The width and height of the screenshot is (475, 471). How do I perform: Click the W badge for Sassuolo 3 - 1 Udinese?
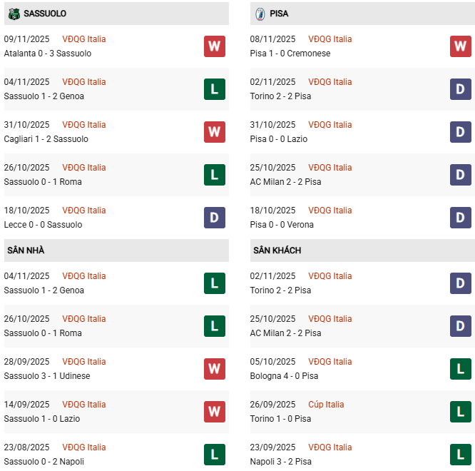(x=214, y=369)
